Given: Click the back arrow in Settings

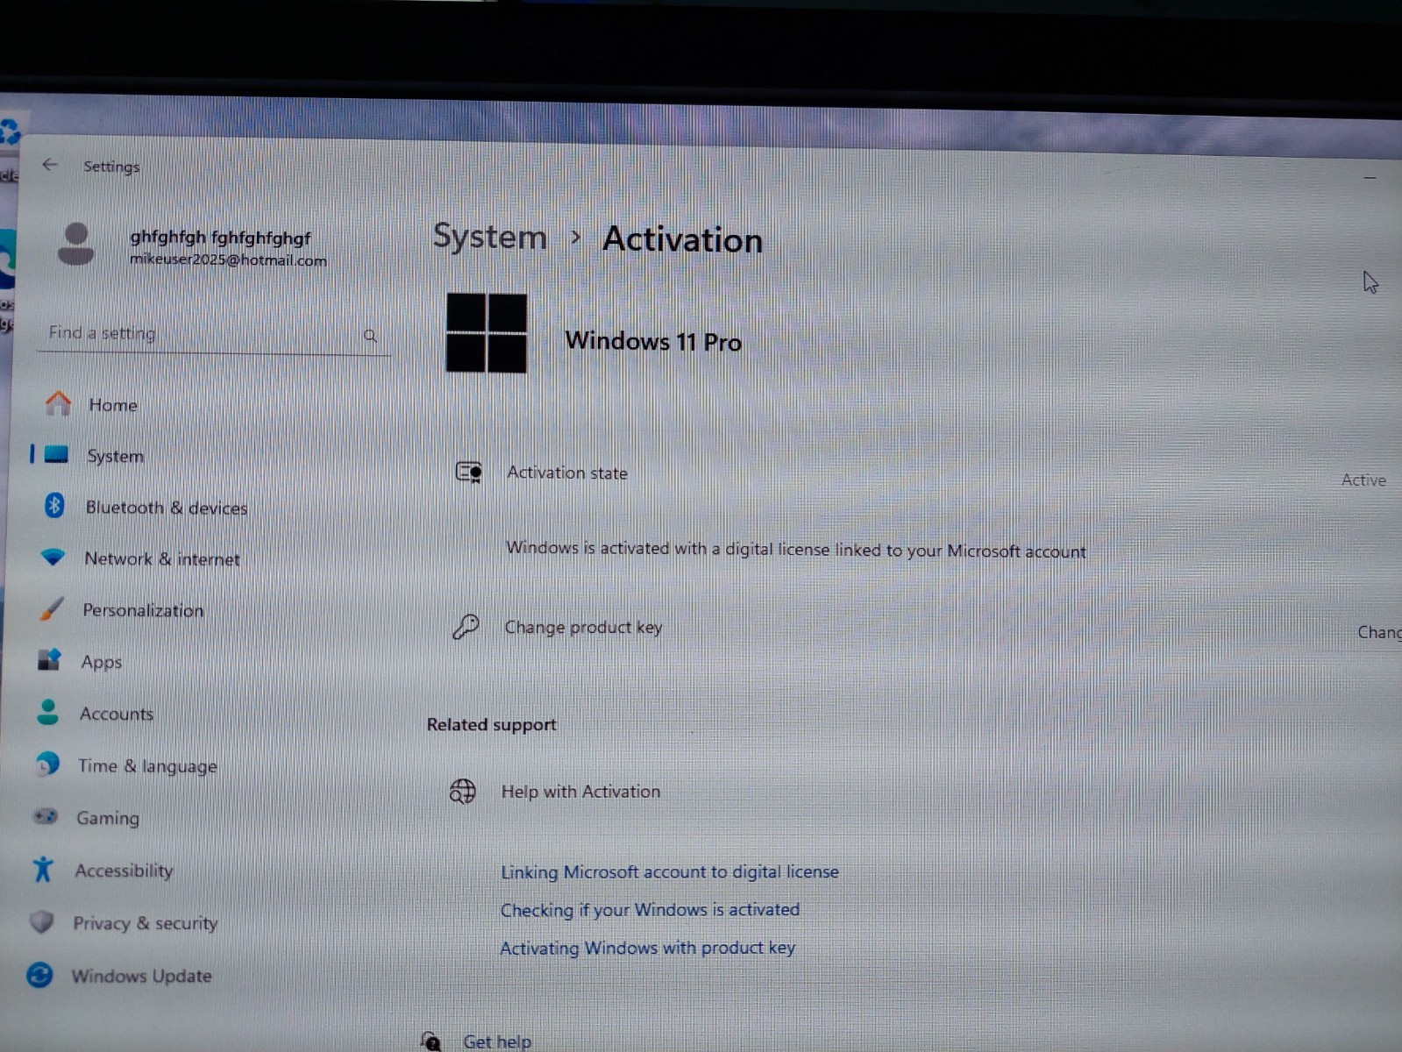Looking at the screenshot, I should click(x=50, y=165).
